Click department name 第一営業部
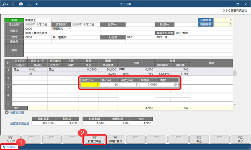This screenshot has width=251, height=150. [x=59, y=37]
